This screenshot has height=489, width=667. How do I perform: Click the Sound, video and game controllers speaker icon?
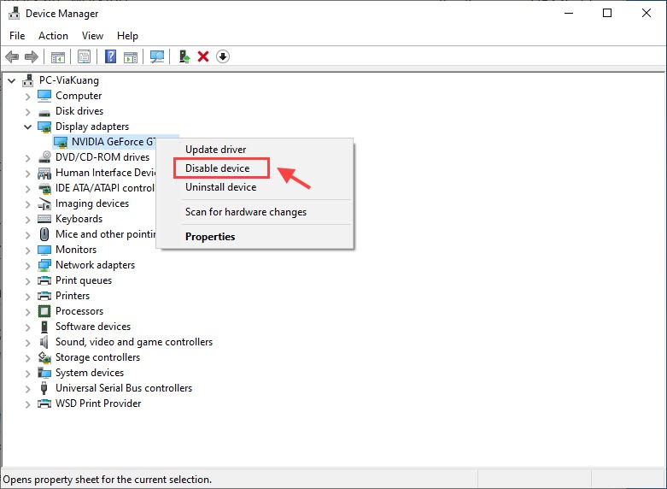click(44, 342)
